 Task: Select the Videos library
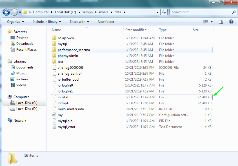point(21,85)
